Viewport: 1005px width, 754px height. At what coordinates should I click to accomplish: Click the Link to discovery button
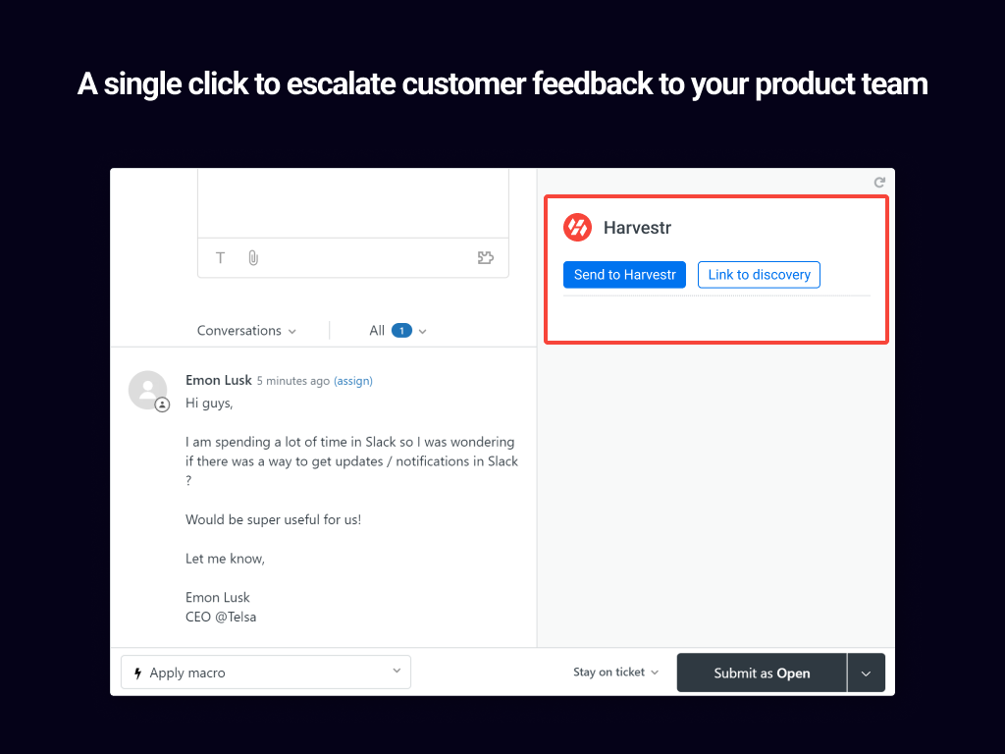click(x=759, y=275)
